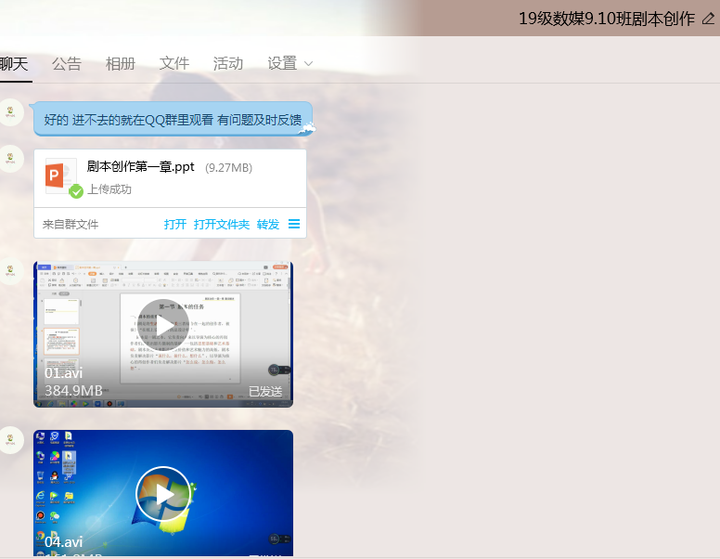
Task: Click sender avatar beside 01.avi video
Action: (11, 270)
